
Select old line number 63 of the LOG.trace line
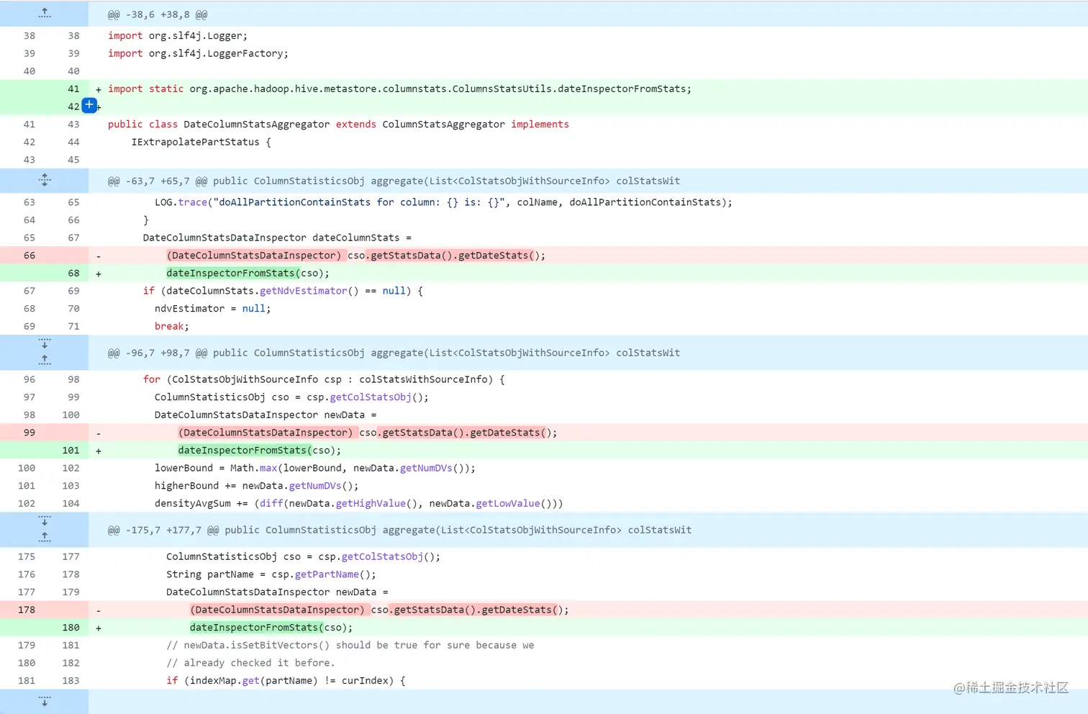[30, 202]
